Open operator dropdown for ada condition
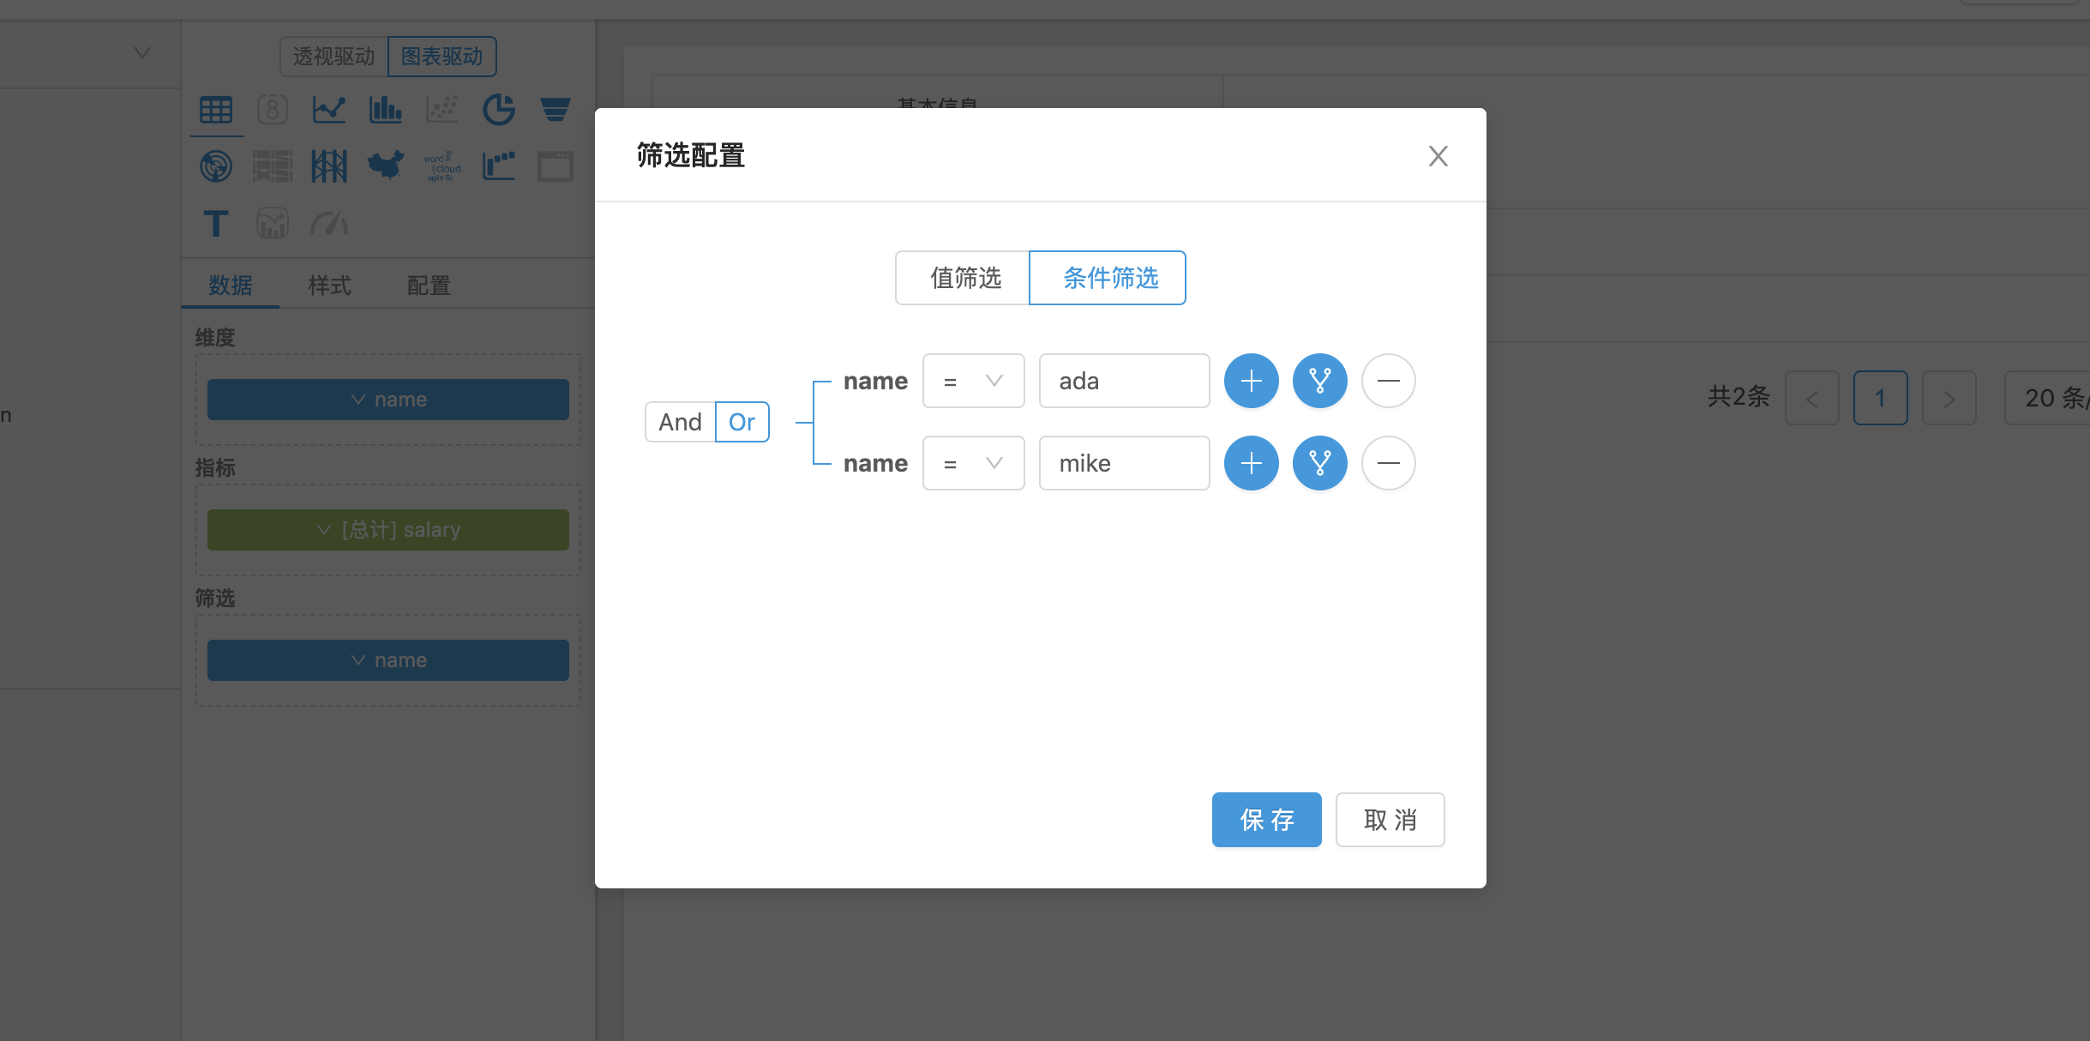This screenshot has width=2090, height=1041. pos(973,381)
